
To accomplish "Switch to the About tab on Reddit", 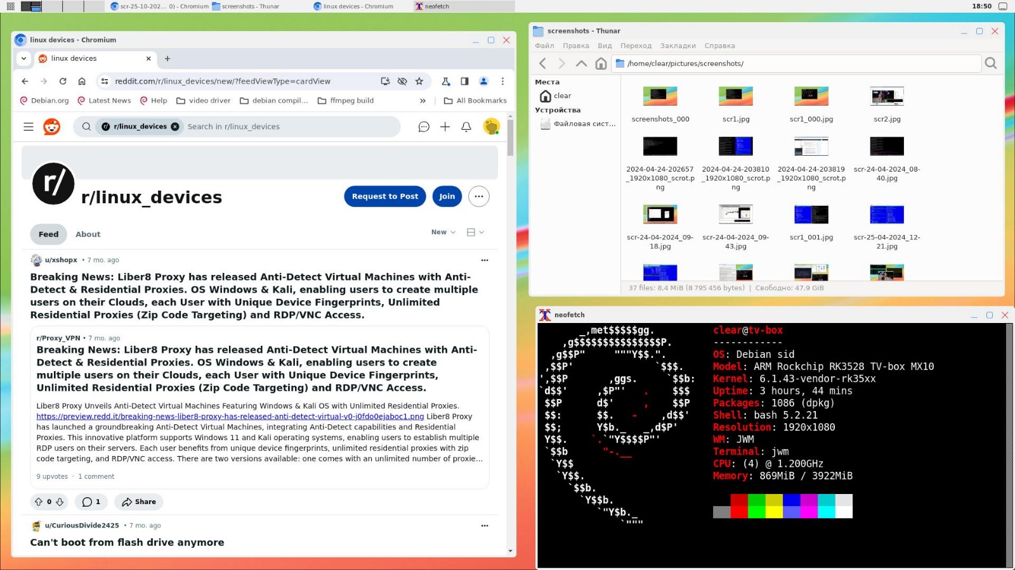I will (x=88, y=234).
